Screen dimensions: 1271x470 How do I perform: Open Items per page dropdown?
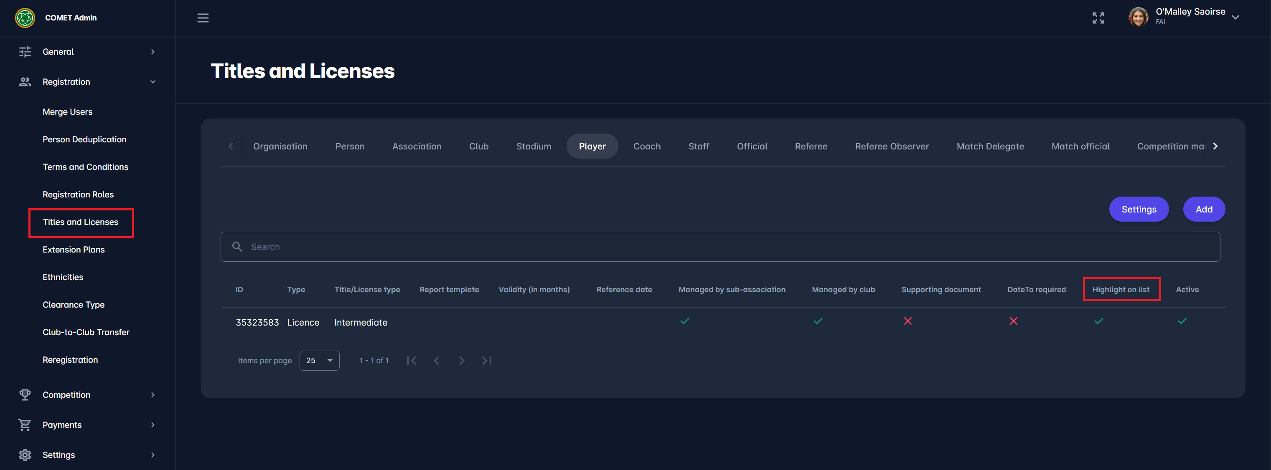[x=319, y=361]
